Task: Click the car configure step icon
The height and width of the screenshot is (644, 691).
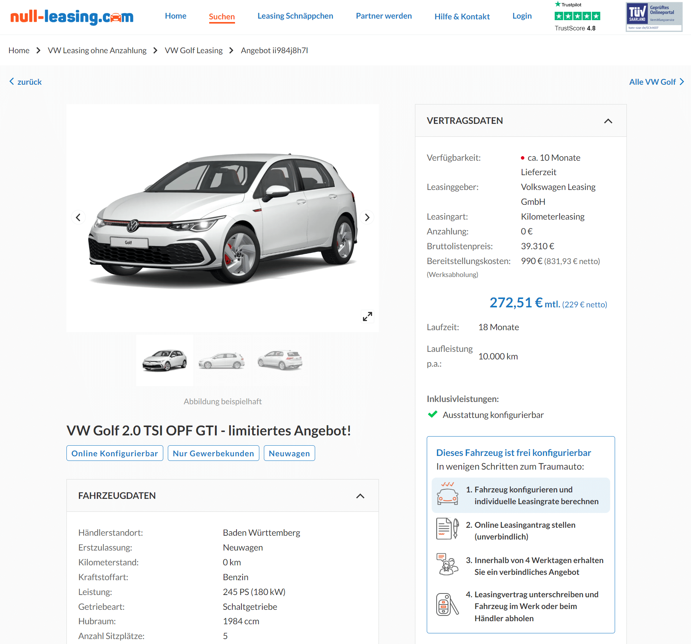Action: pos(448,493)
